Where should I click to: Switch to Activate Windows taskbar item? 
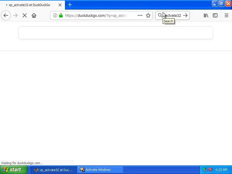100,170
